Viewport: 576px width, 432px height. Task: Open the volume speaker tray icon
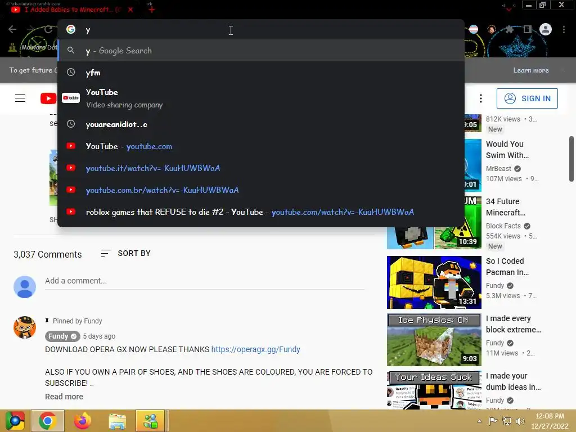pos(520,421)
